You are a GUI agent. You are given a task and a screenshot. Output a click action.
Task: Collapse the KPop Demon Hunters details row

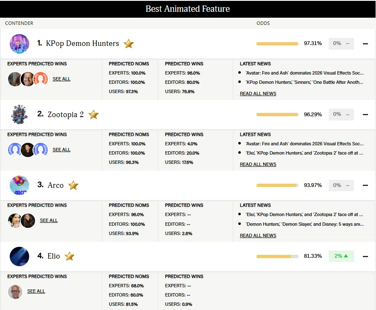[x=365, y=44]
